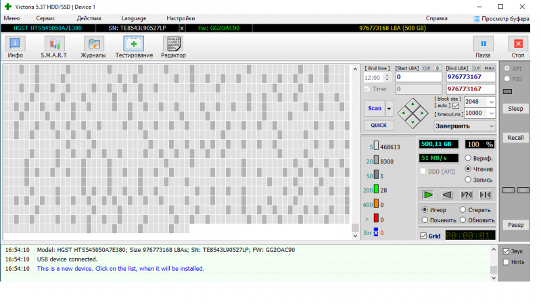Click the Start LBA input field
Screen dimensions: 541x304
pyautogui.click(x=418, y=77)
